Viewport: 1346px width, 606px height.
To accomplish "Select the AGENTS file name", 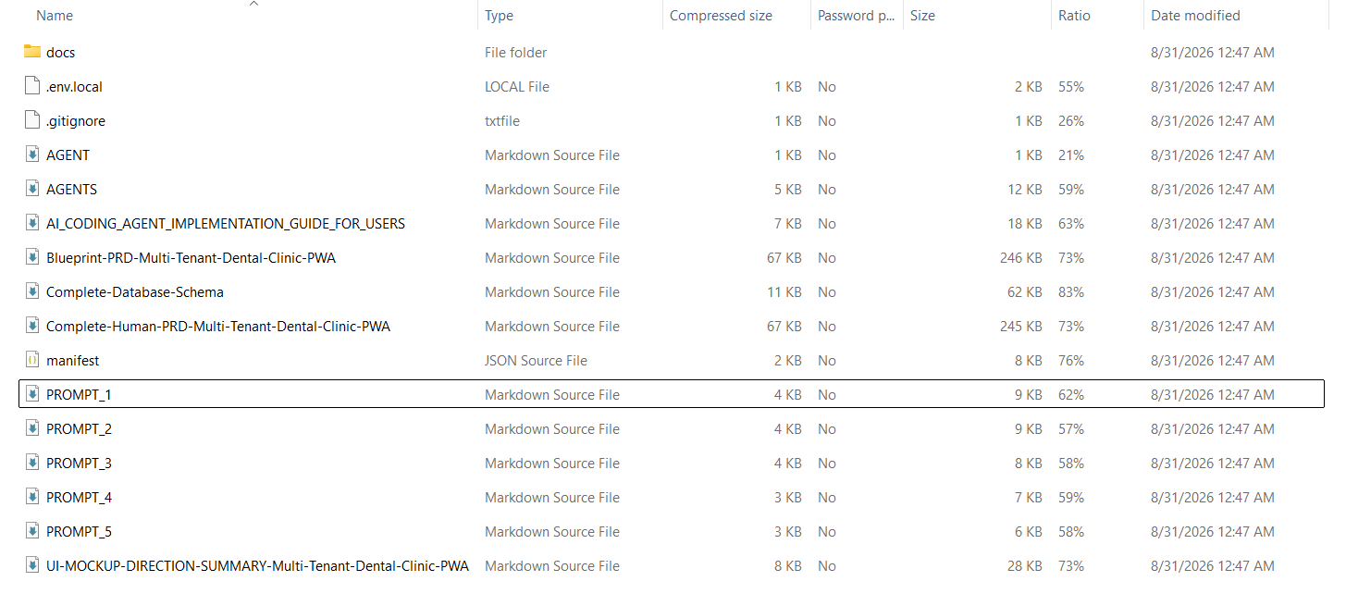I will pyautogui.click(x=71, y=190).
